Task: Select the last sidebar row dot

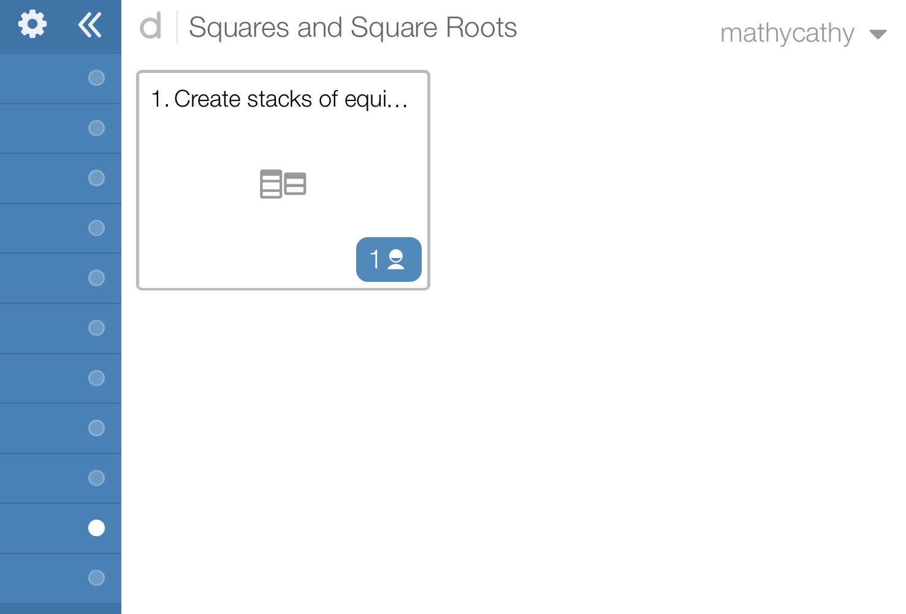Action: [x=96, y=578]
